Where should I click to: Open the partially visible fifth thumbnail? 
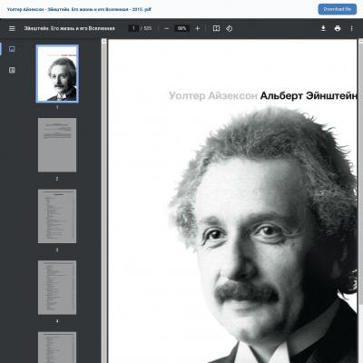[57, 348]
